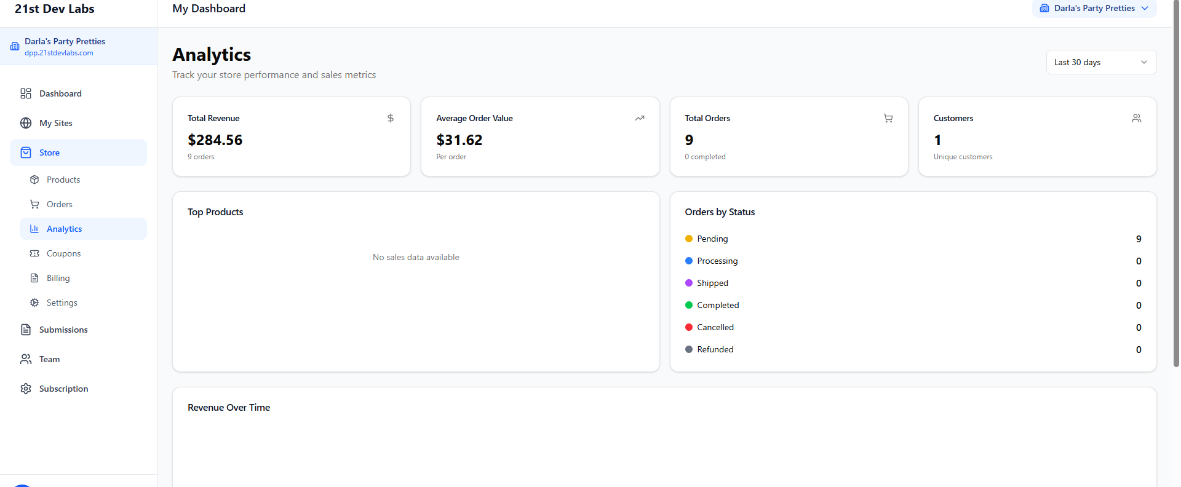This screenshot has height=487, width=1181.
Task: Click the Orders cart icon in sidebar
Action: (34, 204)
